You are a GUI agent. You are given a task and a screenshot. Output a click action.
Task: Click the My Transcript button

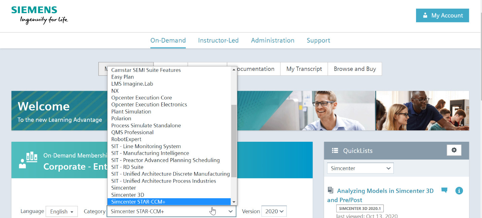304,69
